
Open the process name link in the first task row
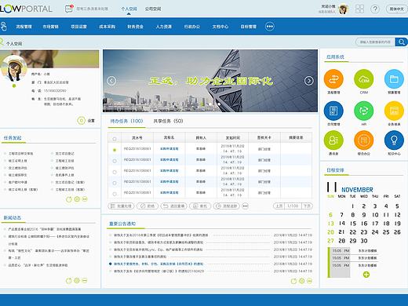point(169,148)
